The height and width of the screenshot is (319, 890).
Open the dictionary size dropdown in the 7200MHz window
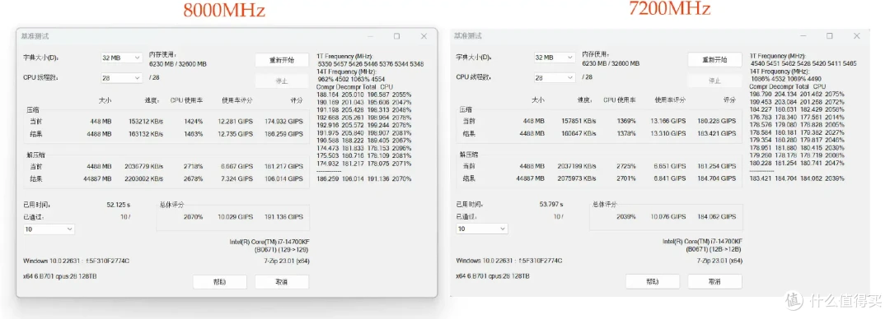554,58
